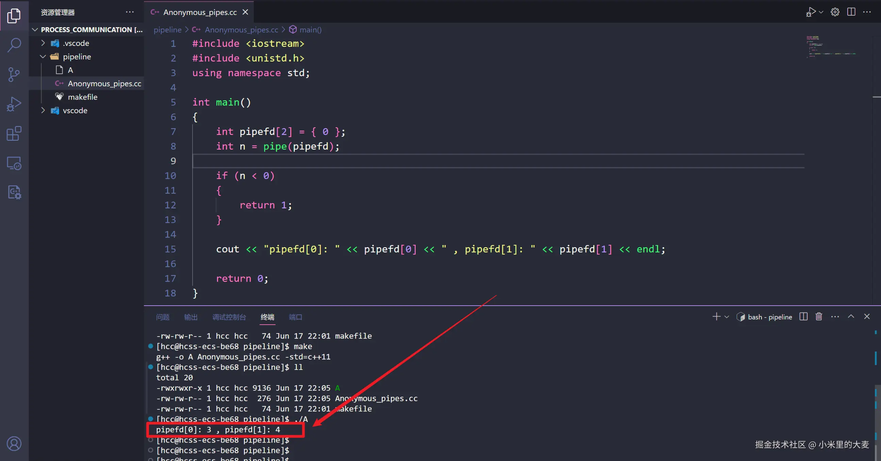Click the split editor icon
The height and width of the screenshot is (461, 881).
point(851,12)
